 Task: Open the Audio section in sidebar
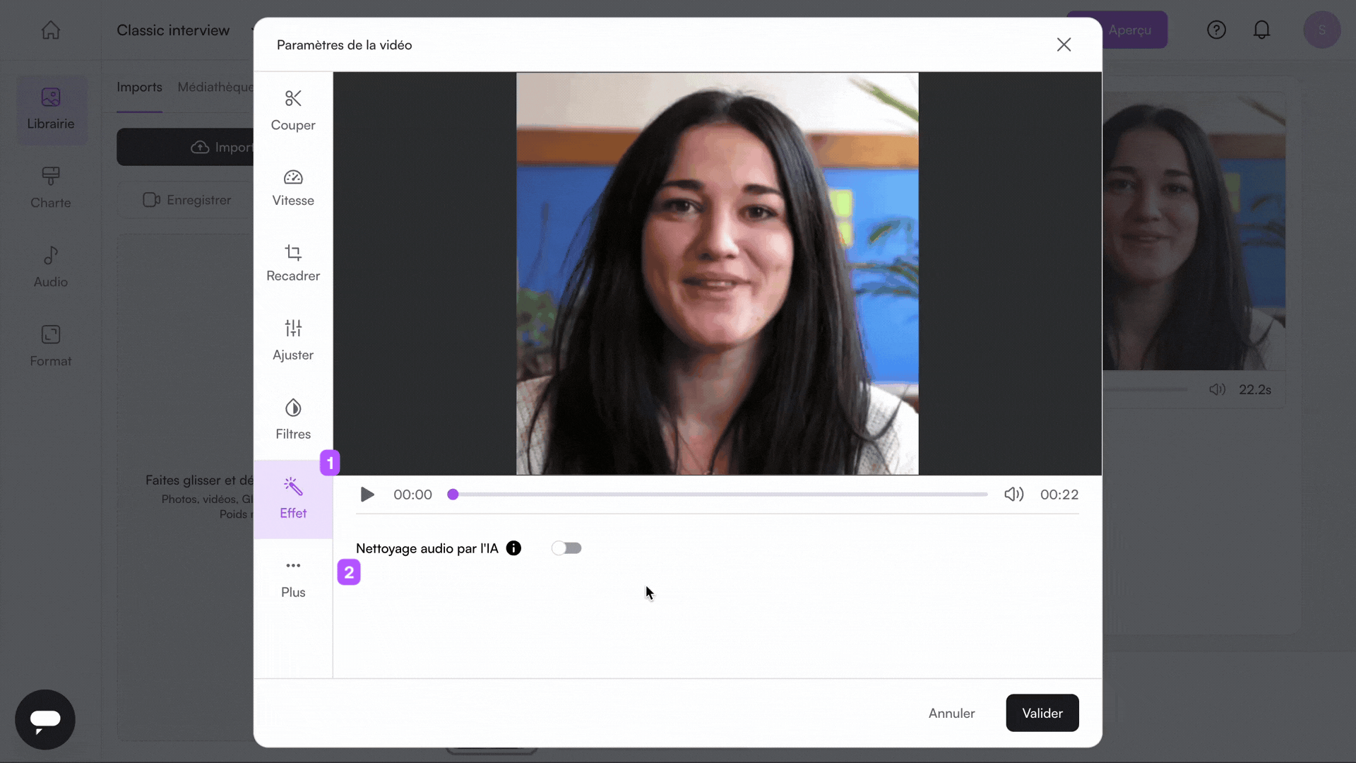(51, 267)
